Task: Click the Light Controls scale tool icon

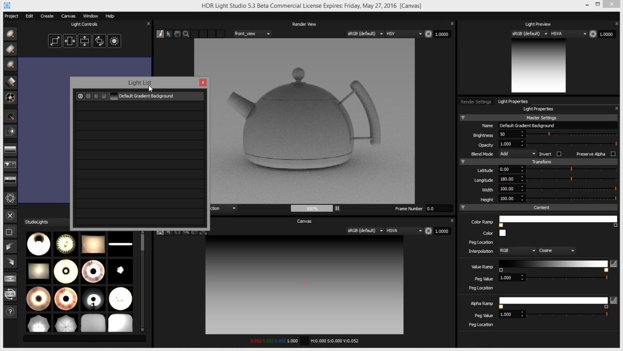Action: [55, 41]
